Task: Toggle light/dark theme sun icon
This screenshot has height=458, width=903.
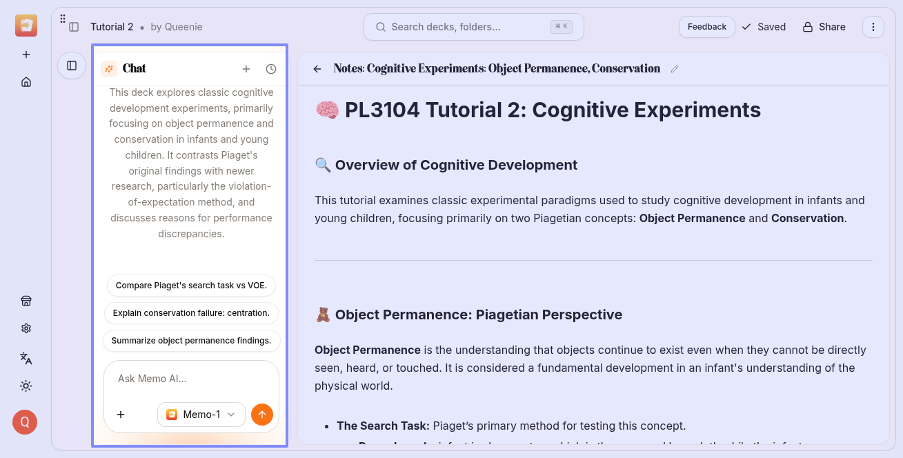Action: (x=26, y=386)
